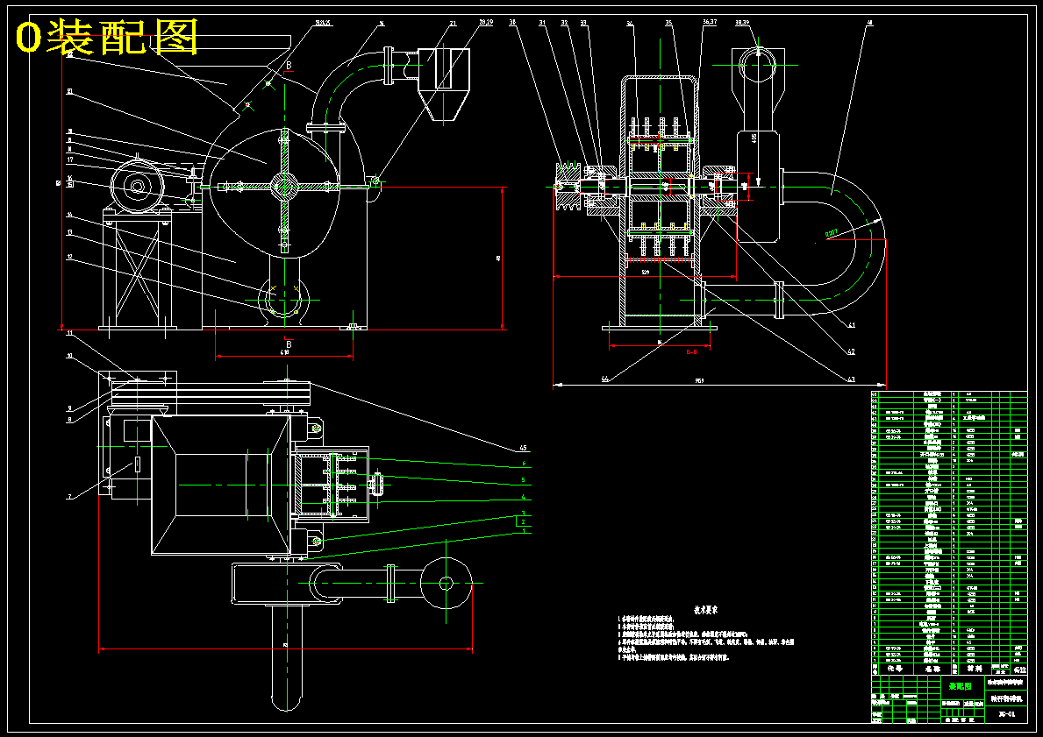Select boxed part callout number "2"
The width and height of the screenshot is (1043, 737).
pos(524,522)
